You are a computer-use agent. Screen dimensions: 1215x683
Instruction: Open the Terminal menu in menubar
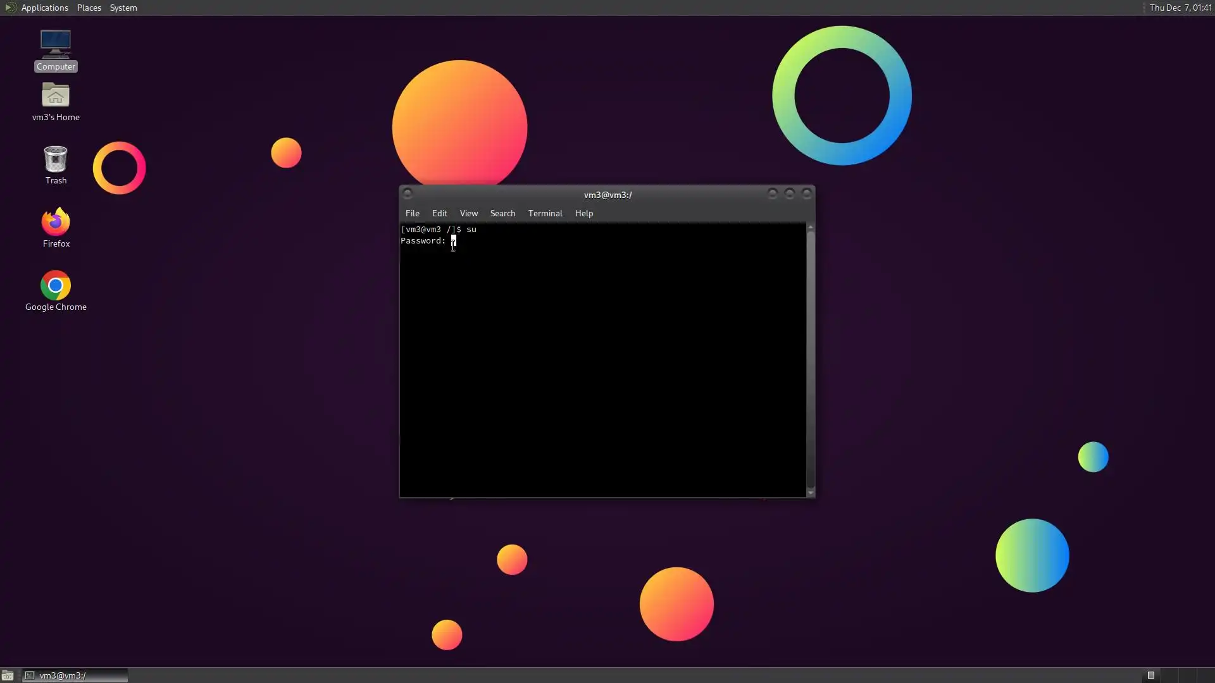click(545, 213)
